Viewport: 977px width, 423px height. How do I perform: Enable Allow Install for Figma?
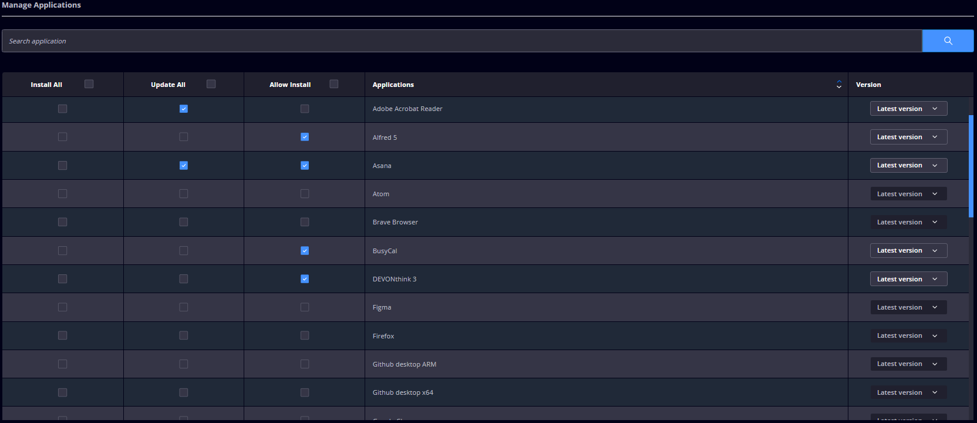coord(305,307)
